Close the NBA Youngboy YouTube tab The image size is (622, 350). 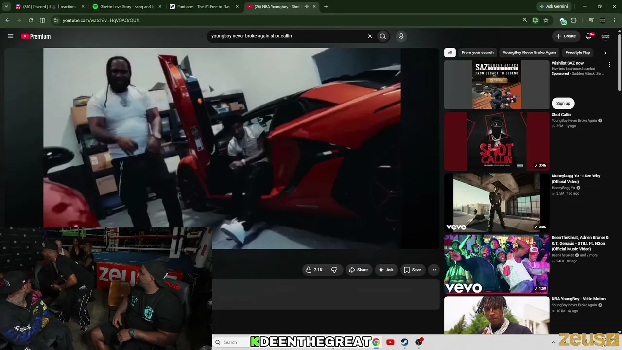tap(314, 7)
